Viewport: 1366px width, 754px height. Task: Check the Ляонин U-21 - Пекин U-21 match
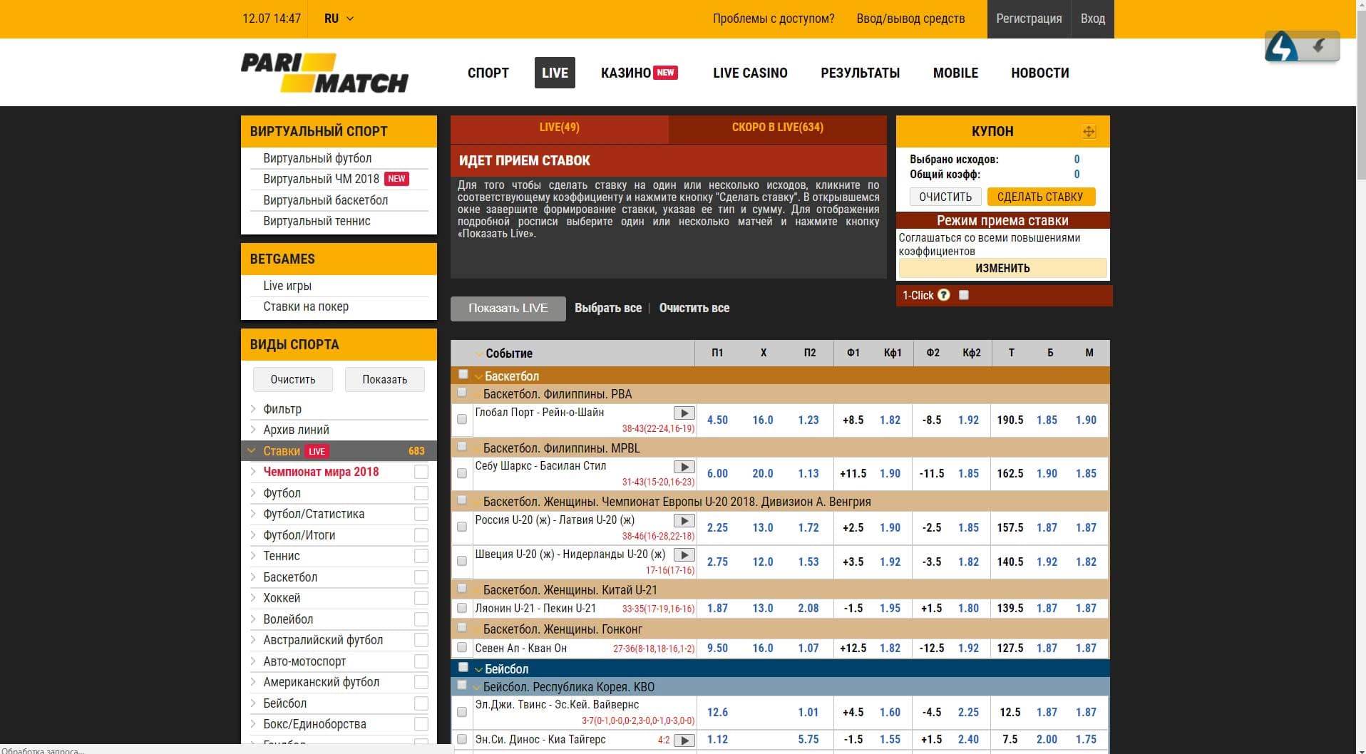point(462,608)
